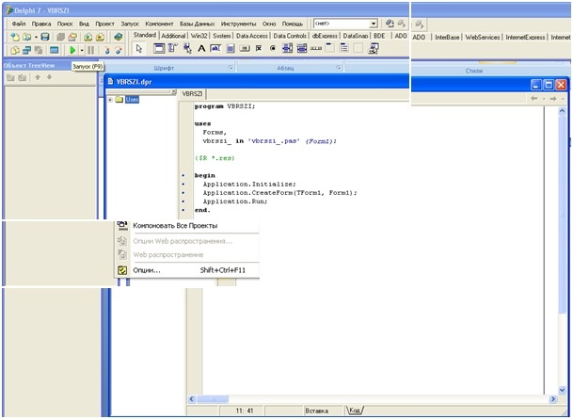Click the Toggle Form/Unit icon

pyautogui.click(x=39, y=50)
